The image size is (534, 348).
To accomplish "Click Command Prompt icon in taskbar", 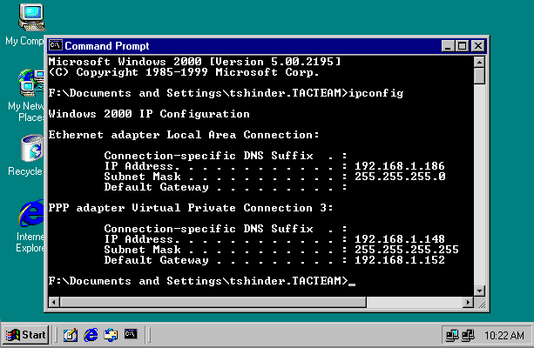I will 131,334.
